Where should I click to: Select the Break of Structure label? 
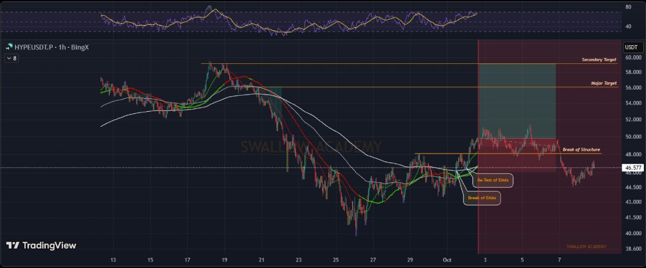[581, 149]
